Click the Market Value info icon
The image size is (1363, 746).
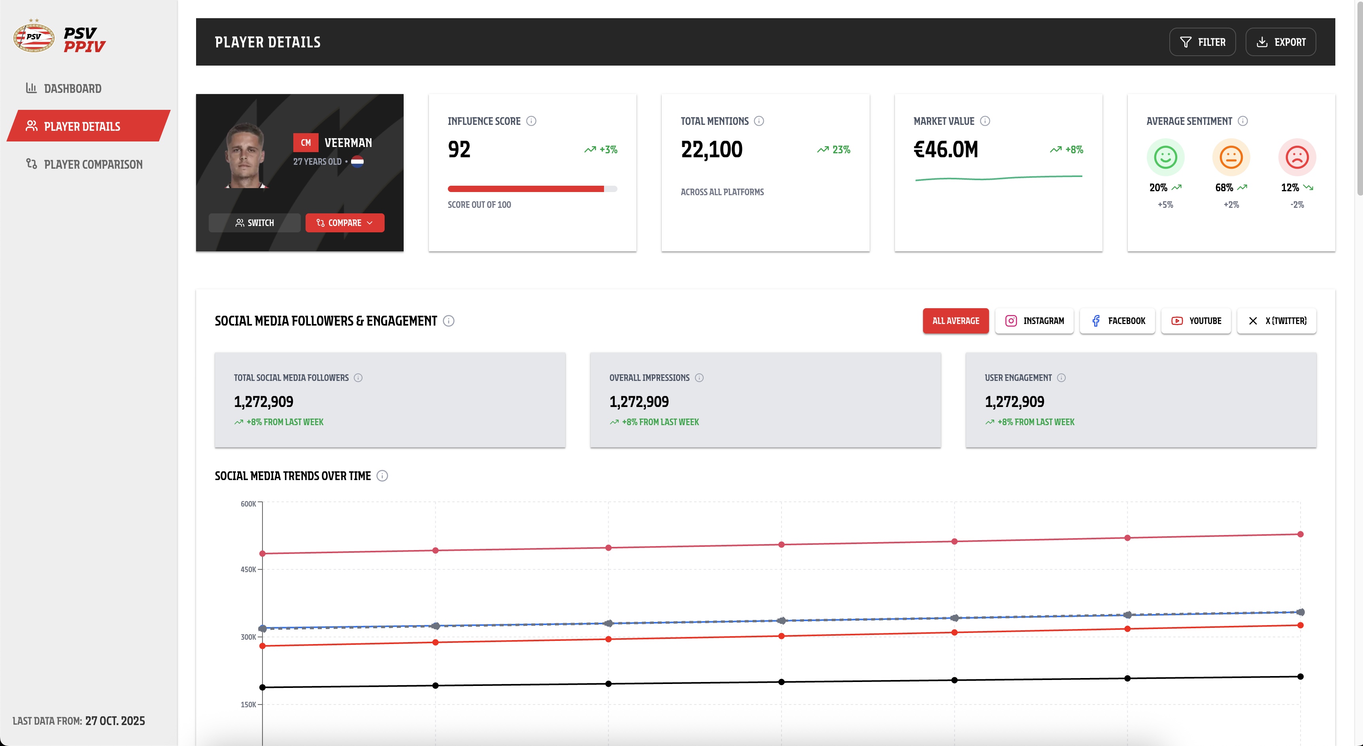tap(985, 121)
